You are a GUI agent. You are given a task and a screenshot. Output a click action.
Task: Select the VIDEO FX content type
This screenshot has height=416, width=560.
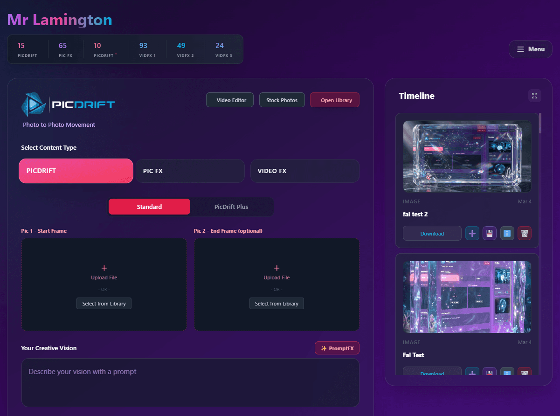click(x=305, y=171)
